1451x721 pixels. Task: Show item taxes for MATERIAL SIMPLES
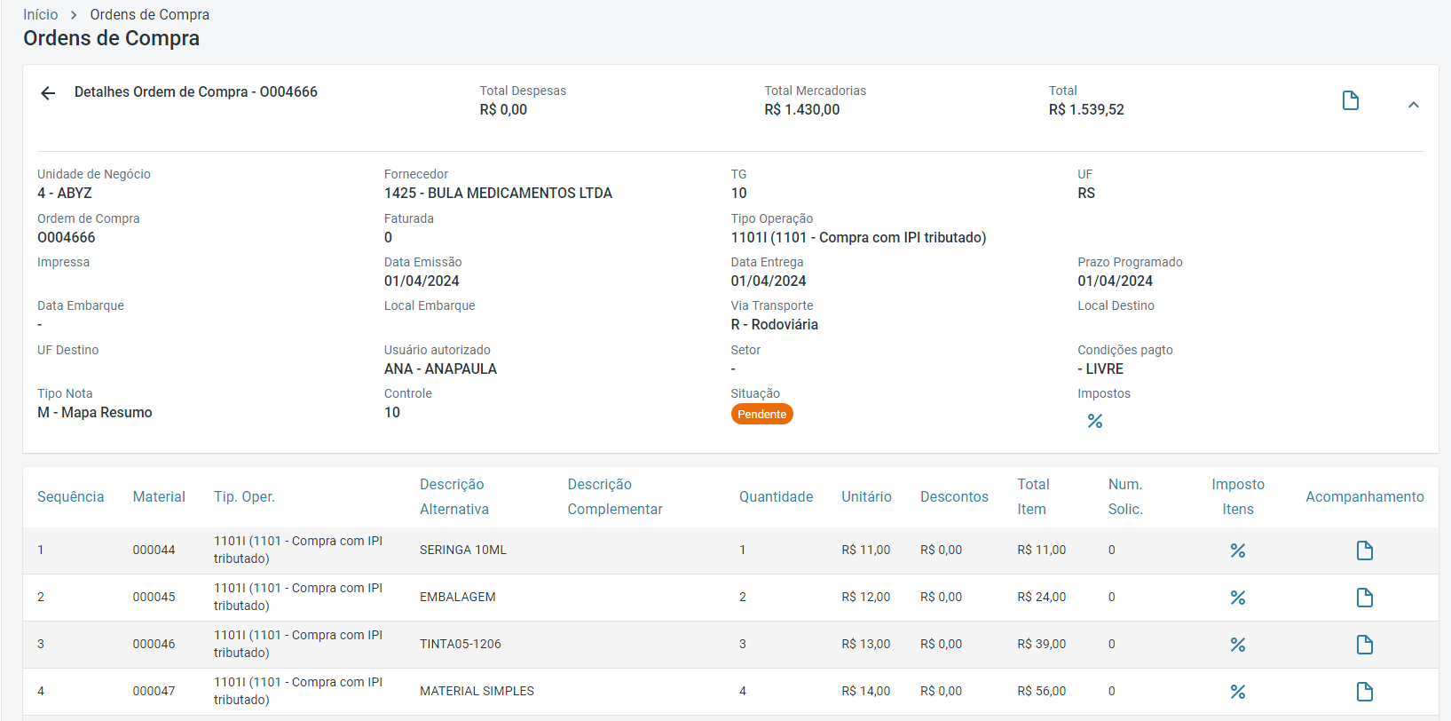(x=1237, y=692)
